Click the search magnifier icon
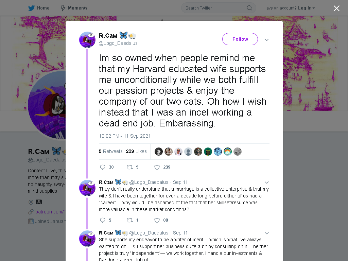The height and width of the screenshot is (261, 348). [x=249, y=8]
